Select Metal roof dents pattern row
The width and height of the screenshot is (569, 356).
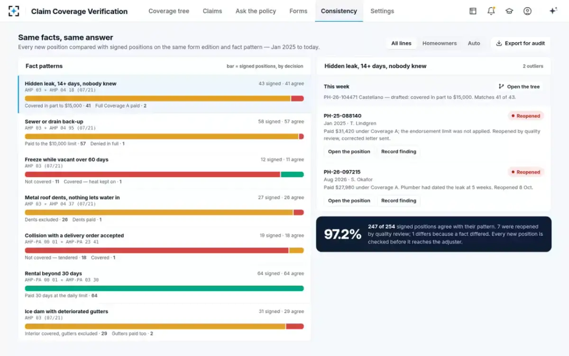[x=165, y=208]
